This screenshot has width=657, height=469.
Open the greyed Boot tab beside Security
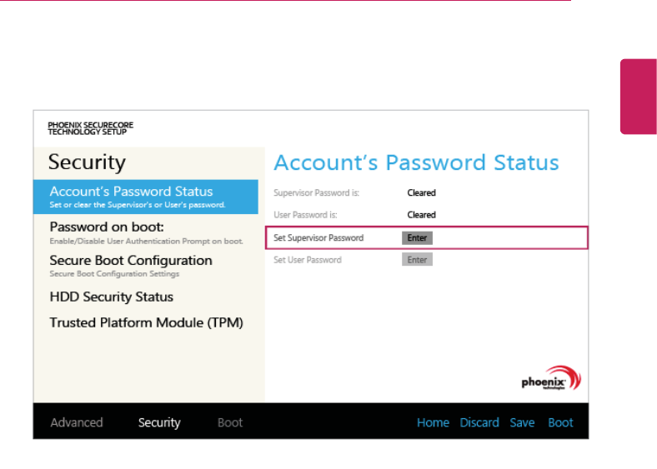coord(230,422)
